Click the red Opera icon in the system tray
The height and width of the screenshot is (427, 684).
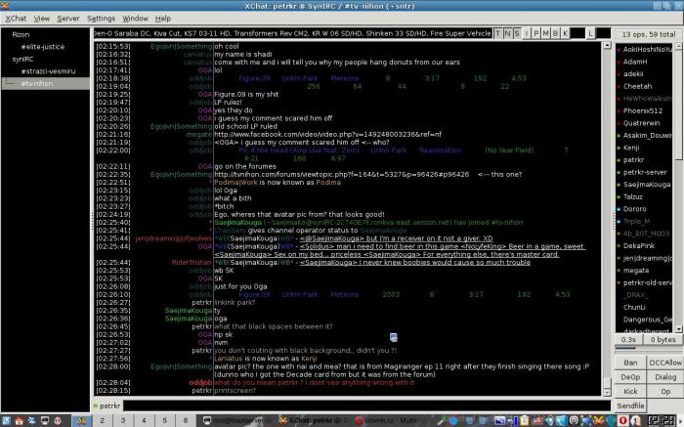[623, 420]
